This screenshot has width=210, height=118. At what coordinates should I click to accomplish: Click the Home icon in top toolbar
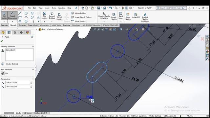point(83,8)
